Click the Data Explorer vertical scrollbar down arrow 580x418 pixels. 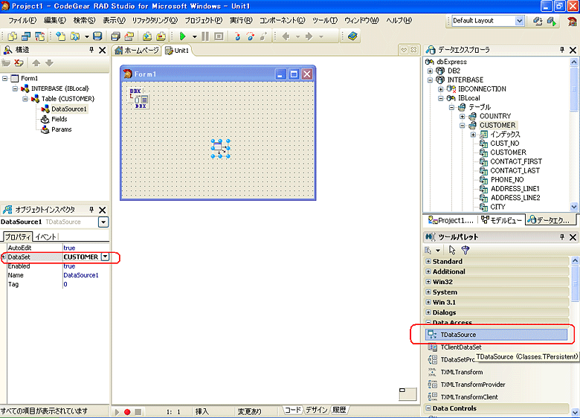(x=574, y=207)
